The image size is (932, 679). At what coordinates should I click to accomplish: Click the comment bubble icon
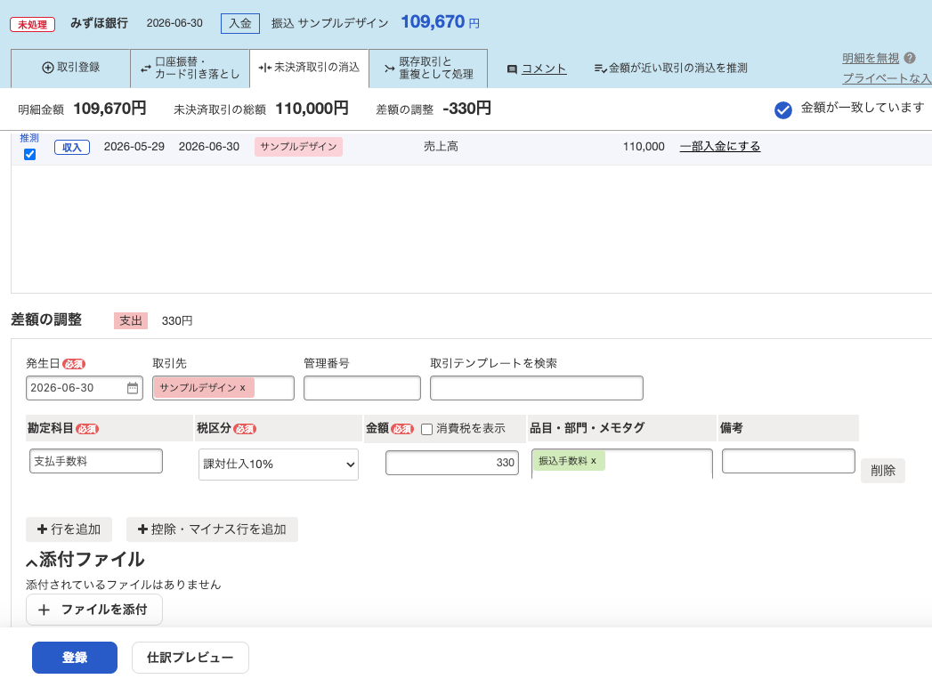pos(512,69)
